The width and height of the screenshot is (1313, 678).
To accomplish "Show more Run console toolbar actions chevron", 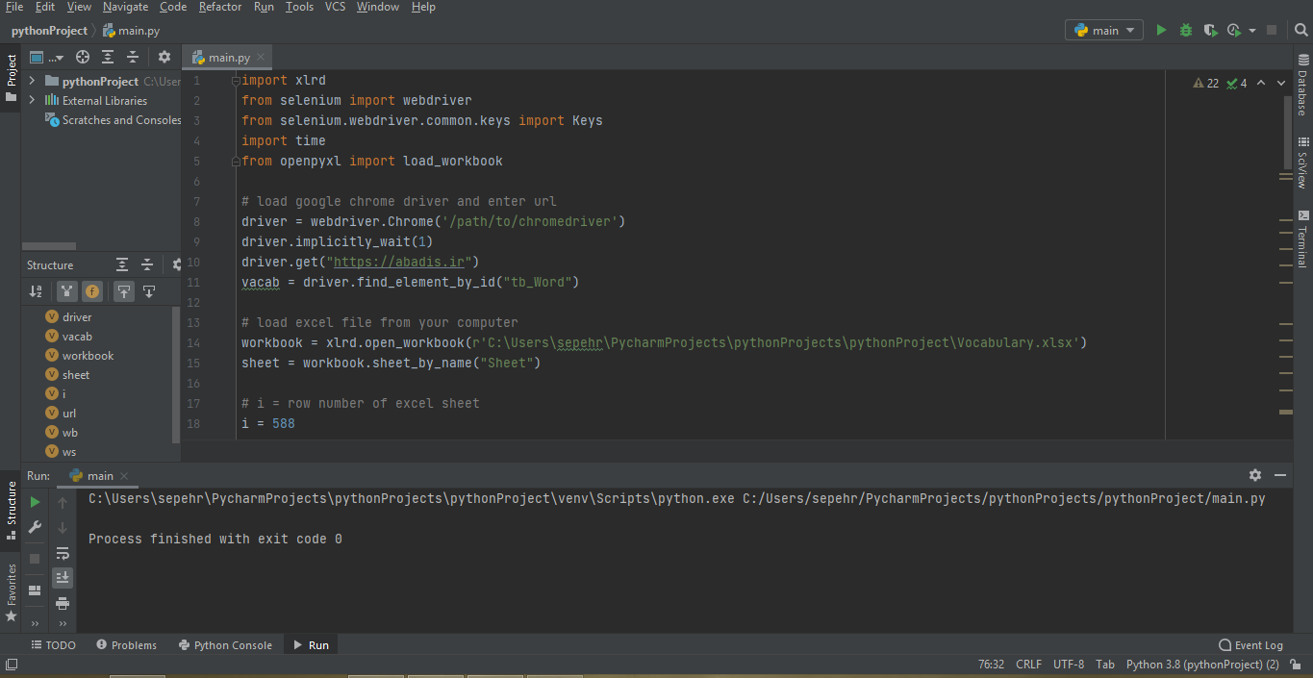I will [x=63, y=623].
